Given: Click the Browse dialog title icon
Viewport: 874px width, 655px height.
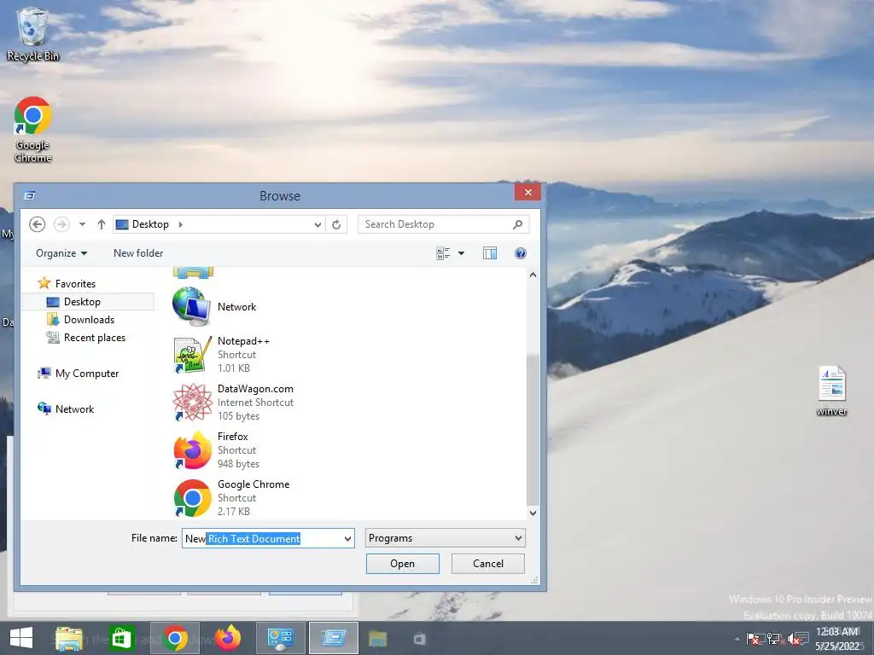Looking at the screenshot, I should tap(30, 195).
